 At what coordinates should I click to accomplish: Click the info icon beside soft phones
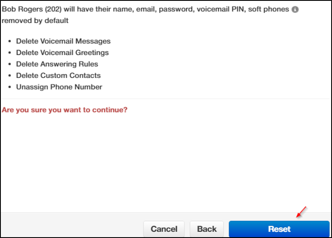295,10
